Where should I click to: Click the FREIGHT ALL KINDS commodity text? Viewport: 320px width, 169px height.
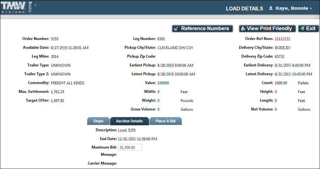tap(67, 83)
